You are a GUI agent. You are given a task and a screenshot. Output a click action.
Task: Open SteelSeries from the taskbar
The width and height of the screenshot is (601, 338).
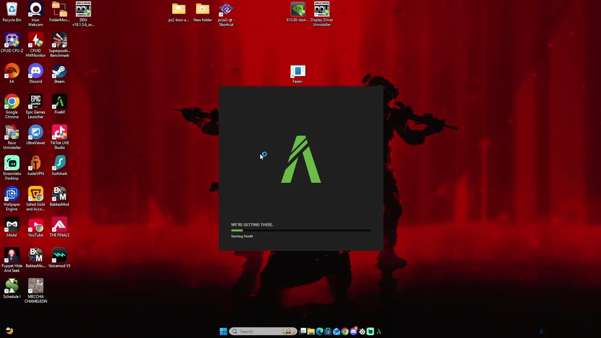click(362, 331)
